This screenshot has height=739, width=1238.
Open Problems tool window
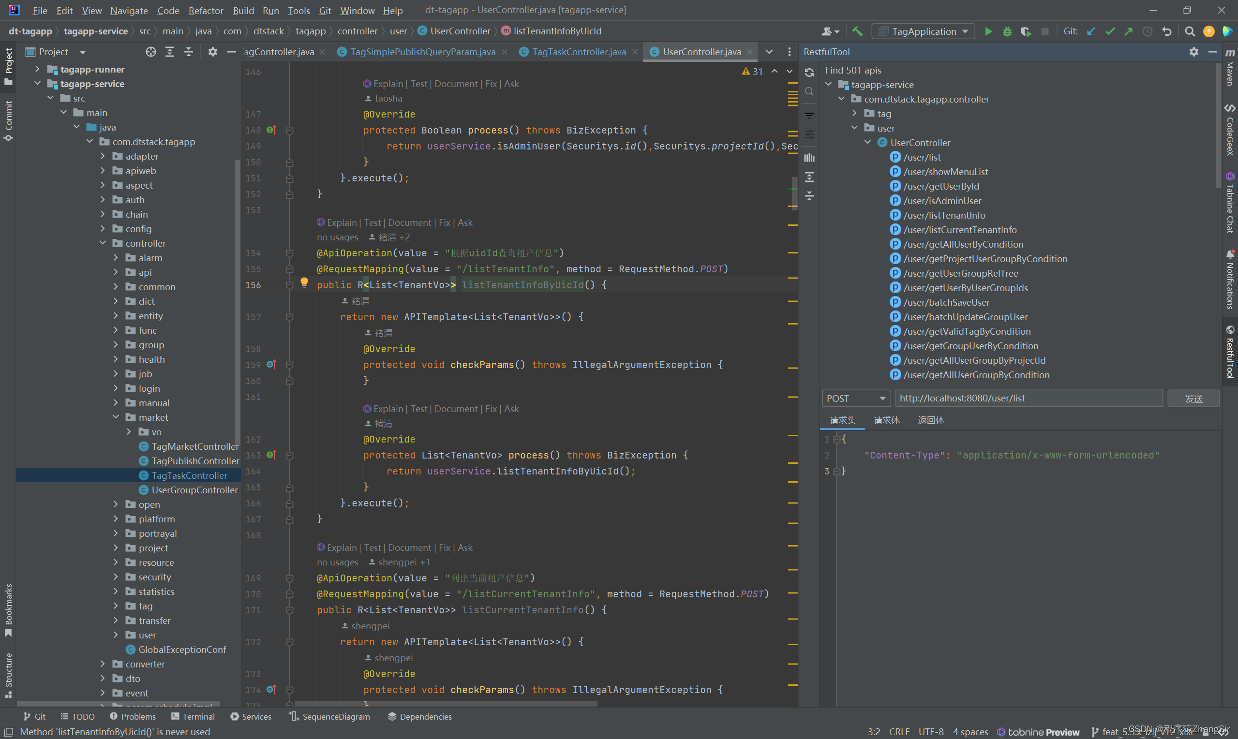tap(133, 717)
